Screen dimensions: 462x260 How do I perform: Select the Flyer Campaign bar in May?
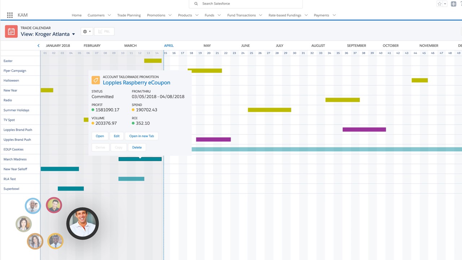(x=205, y=71)
